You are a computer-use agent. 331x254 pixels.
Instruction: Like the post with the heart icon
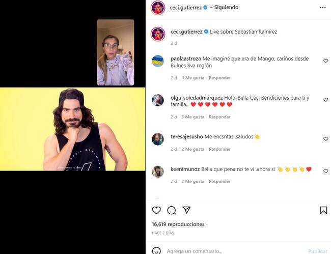[x=156, y=210]
